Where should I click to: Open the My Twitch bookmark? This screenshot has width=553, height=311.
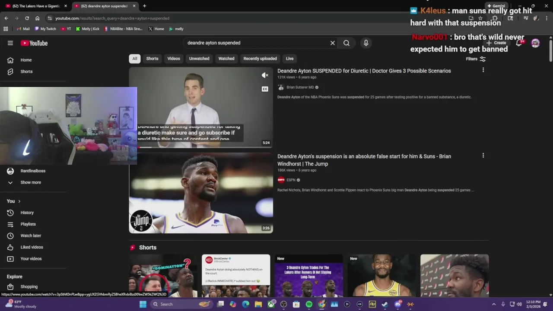point(45,29)
